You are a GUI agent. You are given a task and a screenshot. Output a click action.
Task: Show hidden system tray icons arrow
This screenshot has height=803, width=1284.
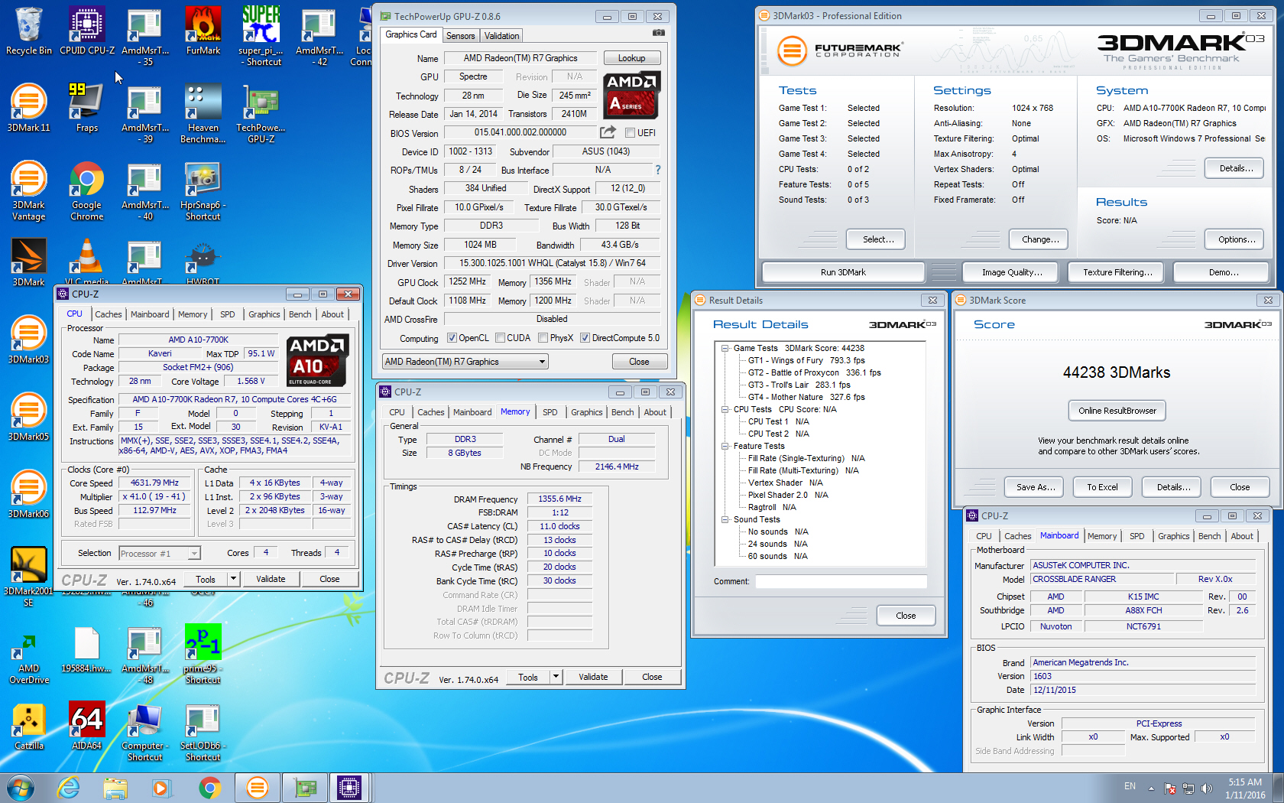pos(1151,788)
